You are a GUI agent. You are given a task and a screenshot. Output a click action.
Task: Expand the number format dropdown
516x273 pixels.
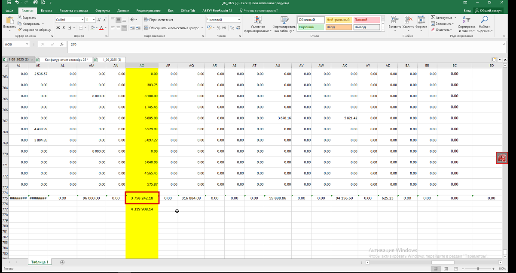[x=239, y=20]
